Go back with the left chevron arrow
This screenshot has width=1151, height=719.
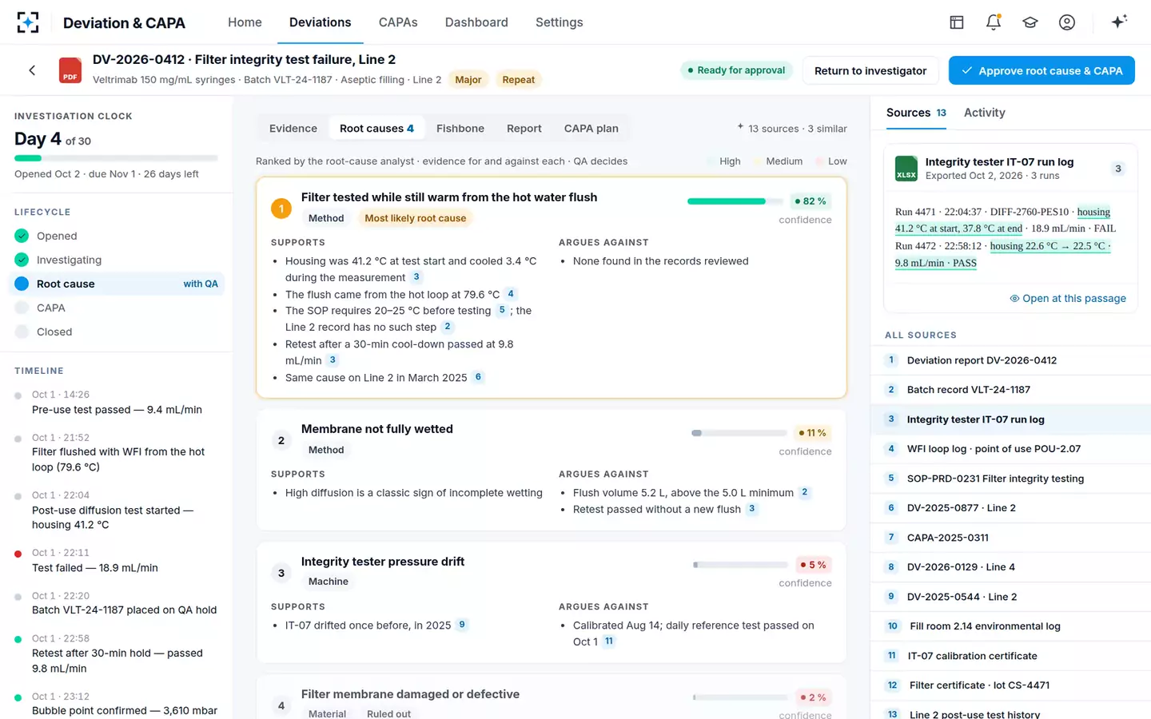(x=32, y=70)
